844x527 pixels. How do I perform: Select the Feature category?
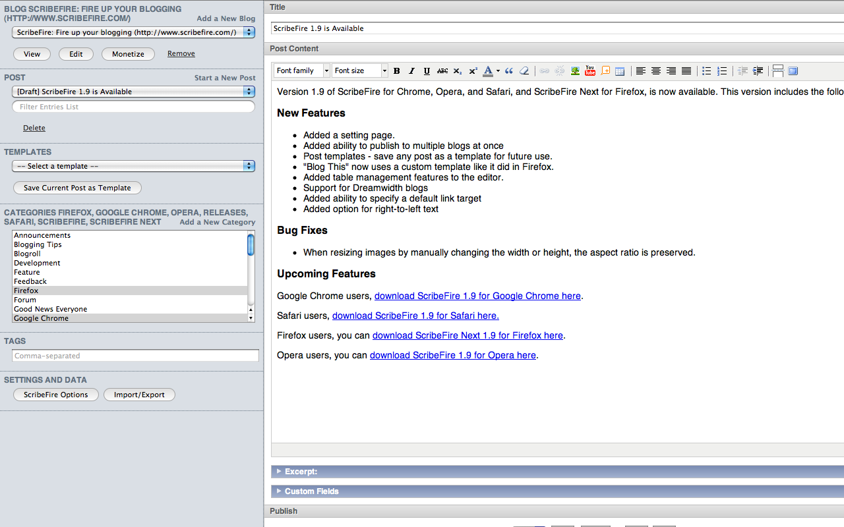coord(130,272)
